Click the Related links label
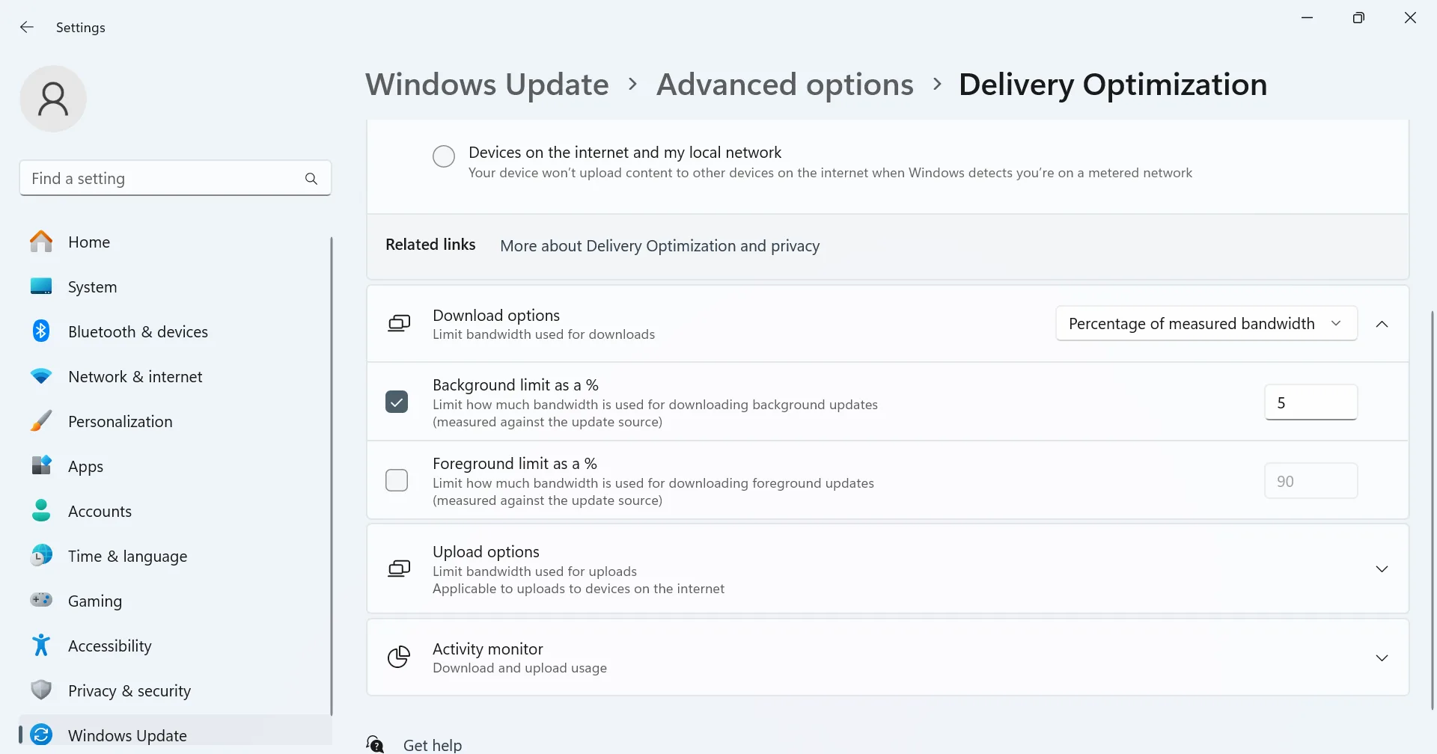The width and height of the screenshot is (1437, 754). pos(430,245)
